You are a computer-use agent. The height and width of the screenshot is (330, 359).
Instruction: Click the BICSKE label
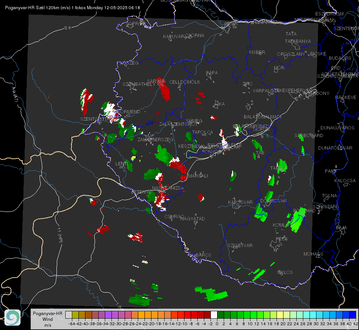point(318,54)
